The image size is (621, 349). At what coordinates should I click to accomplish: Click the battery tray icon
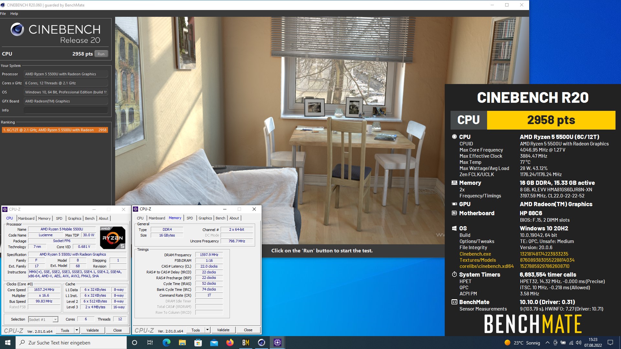563,343
